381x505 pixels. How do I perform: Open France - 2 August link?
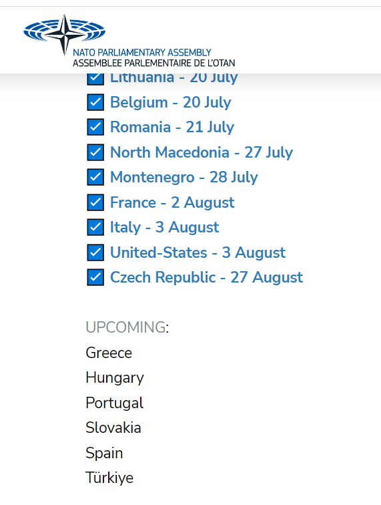click(x=172, y=202)
